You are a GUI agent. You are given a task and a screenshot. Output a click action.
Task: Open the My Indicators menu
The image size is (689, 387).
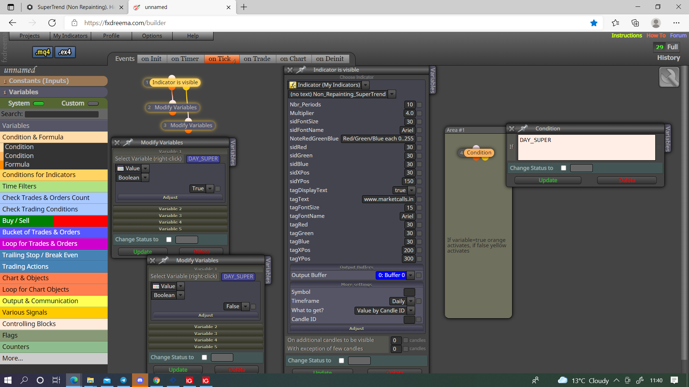70,36
